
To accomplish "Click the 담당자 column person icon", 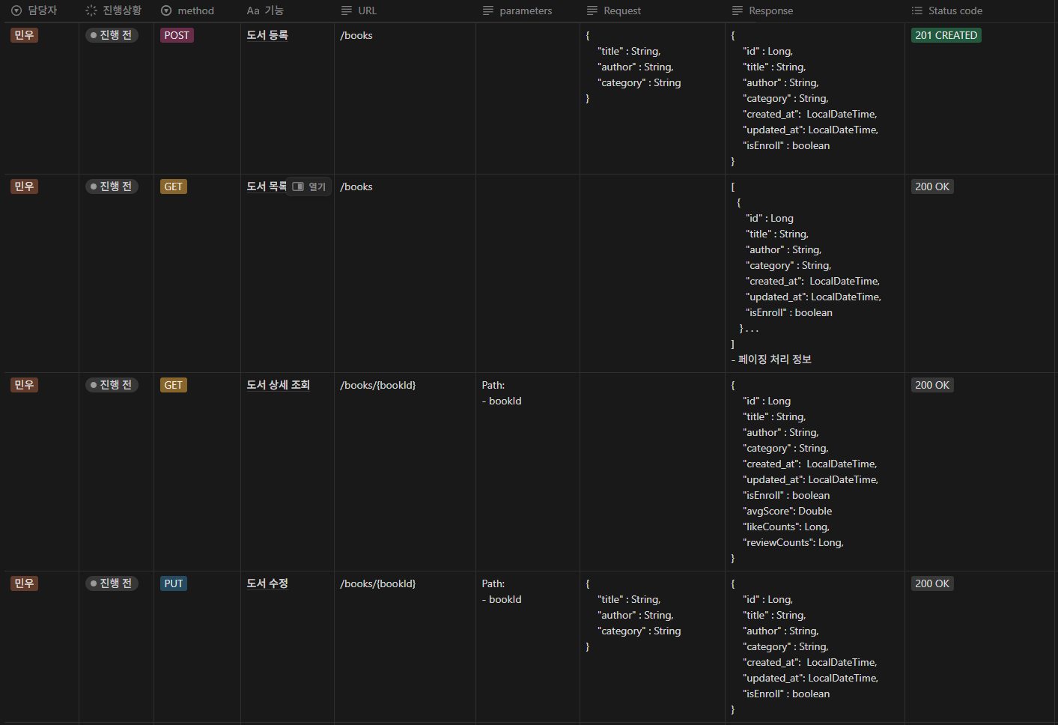I will 16,10.
